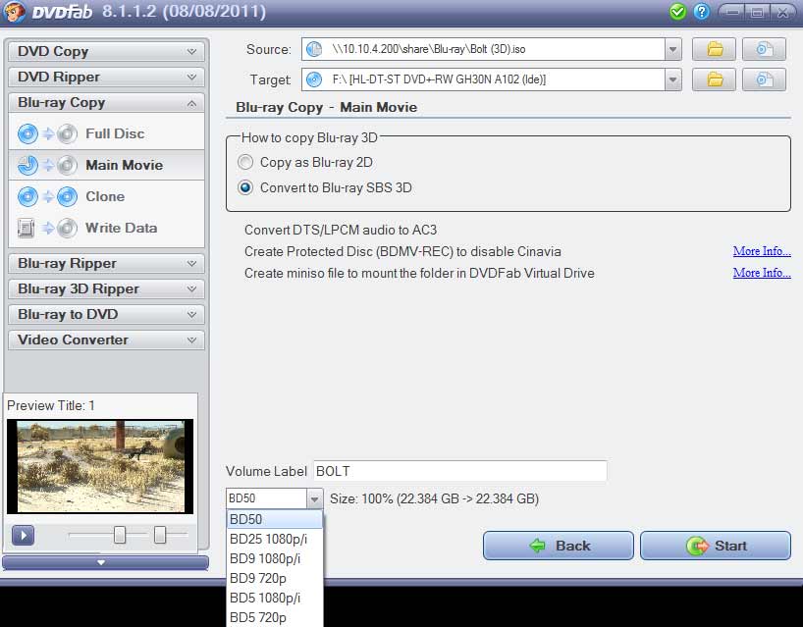
Task: Open More Info about Cinavia protected disc
Action: pos(762,251)
